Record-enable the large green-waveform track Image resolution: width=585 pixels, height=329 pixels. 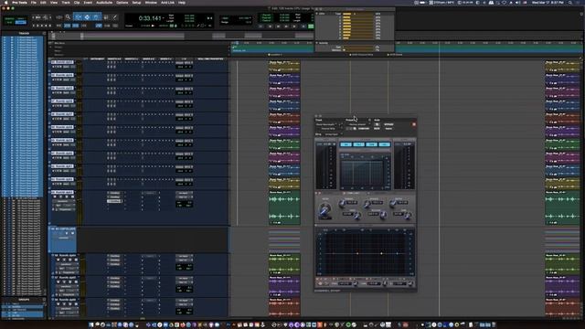pos(55,196)
